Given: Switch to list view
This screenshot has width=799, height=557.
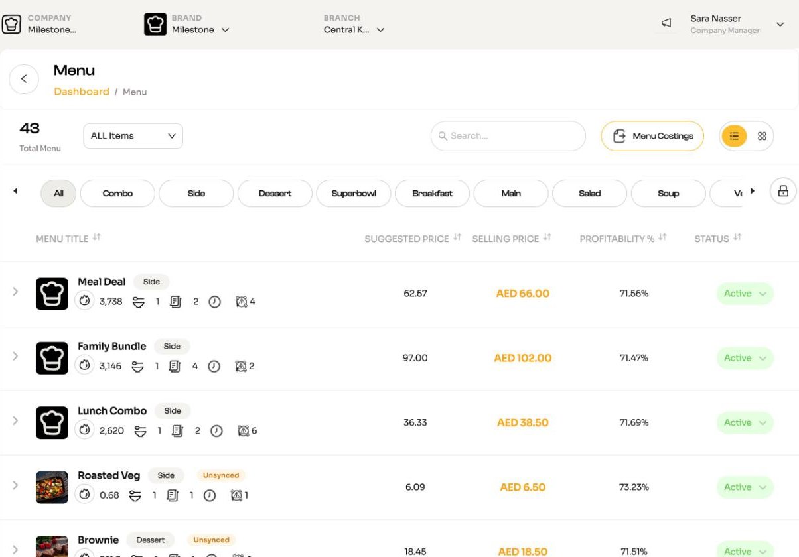Looking at the screenshot, I should pyautogui.click(x=734, y=136).
